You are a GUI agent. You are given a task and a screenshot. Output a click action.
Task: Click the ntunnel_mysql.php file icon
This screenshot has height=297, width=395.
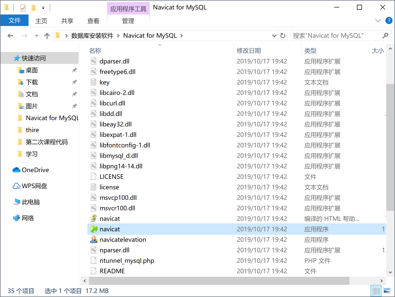click(x=93, y=260)
